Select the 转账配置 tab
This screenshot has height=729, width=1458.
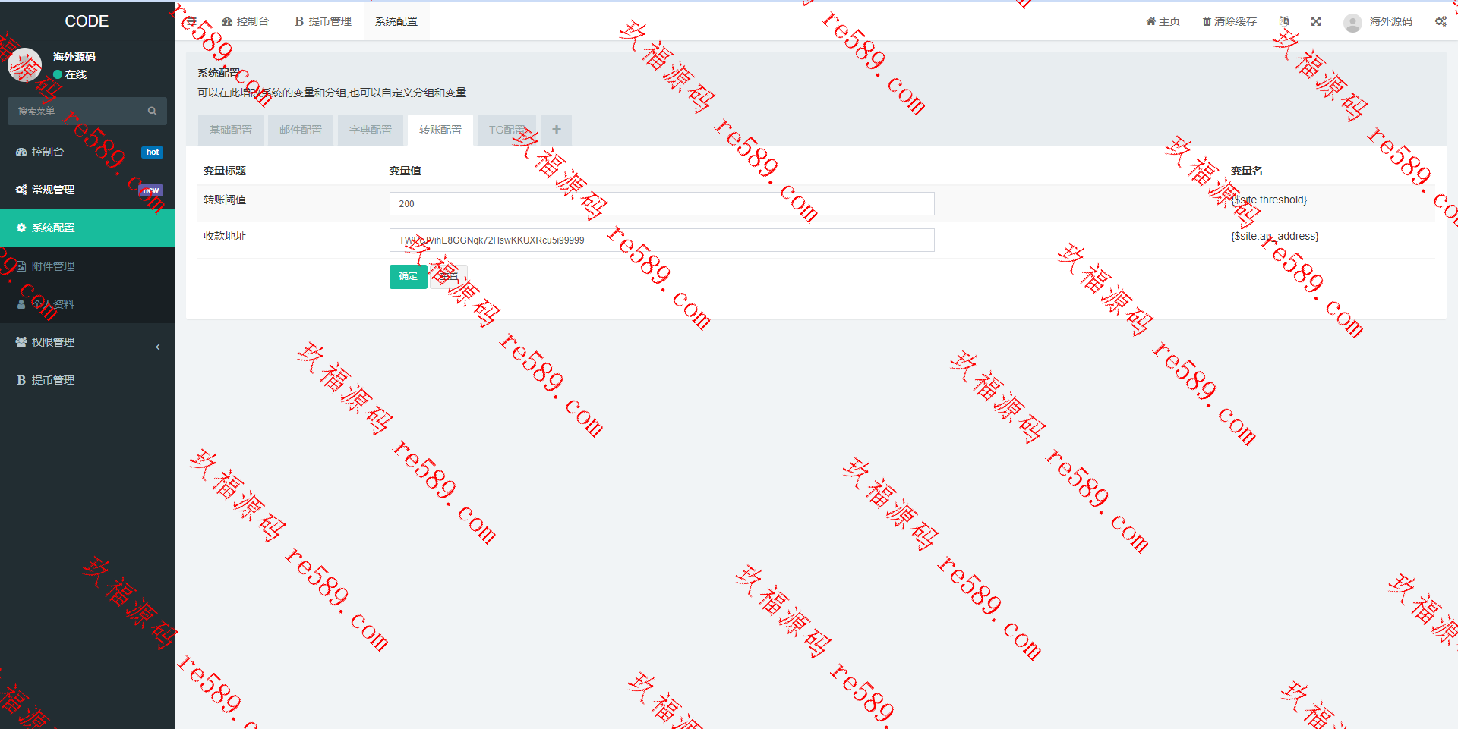tap(440, 130)
